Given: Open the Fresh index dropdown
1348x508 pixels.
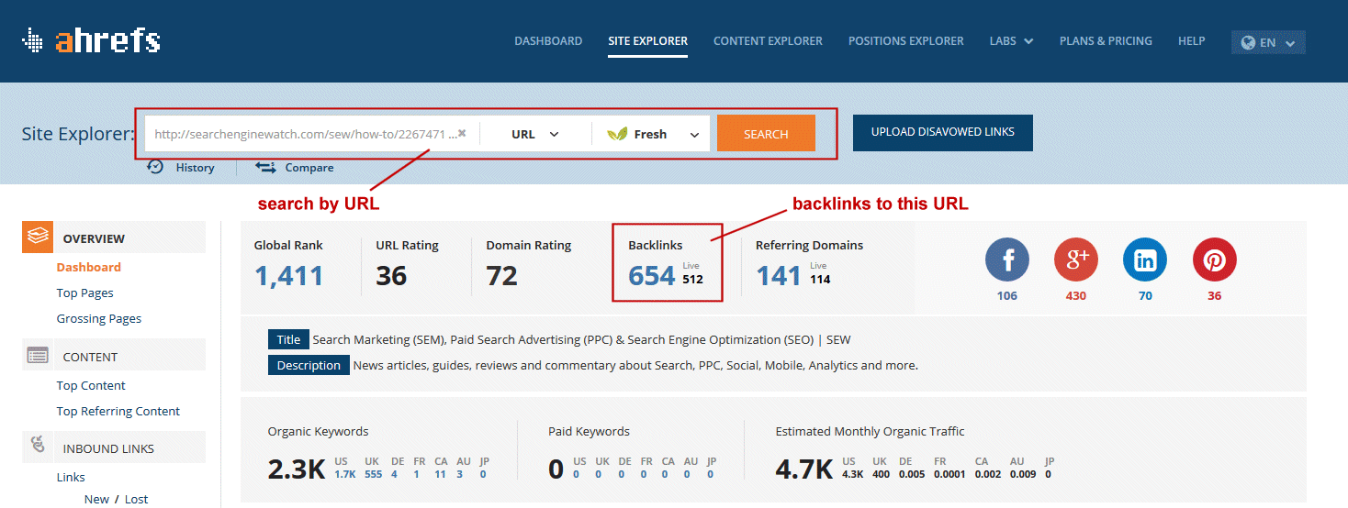Looking at the screenshot, I should pos(653,134).
